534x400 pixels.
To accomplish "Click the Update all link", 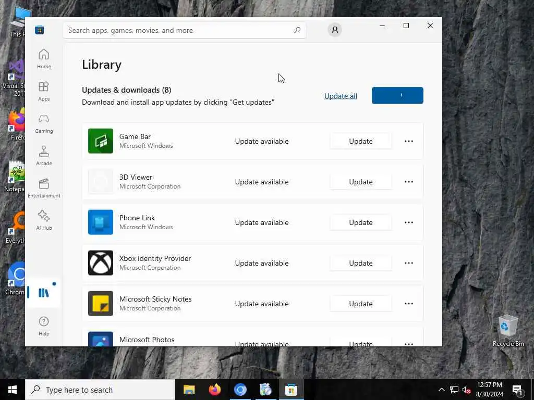I will (341, 96).
